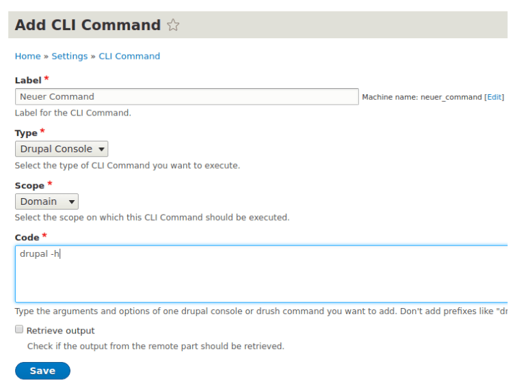
Task: Enable the Retrieve output checkbox
Action: coord(19,330)
